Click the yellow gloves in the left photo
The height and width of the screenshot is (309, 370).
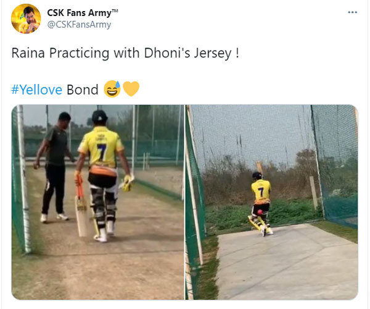(x=127, y=183)
